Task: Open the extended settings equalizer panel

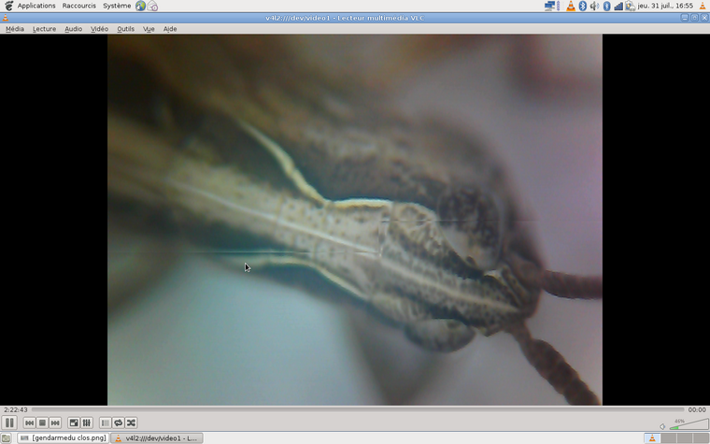Action: pos(86,423)
